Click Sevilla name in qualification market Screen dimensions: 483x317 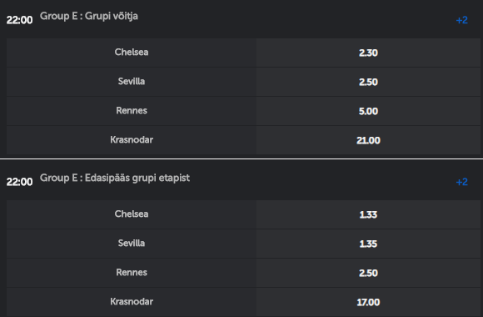[x=132, y=243]
